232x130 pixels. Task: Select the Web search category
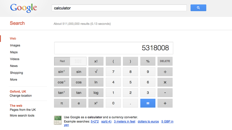coord(13,38)
